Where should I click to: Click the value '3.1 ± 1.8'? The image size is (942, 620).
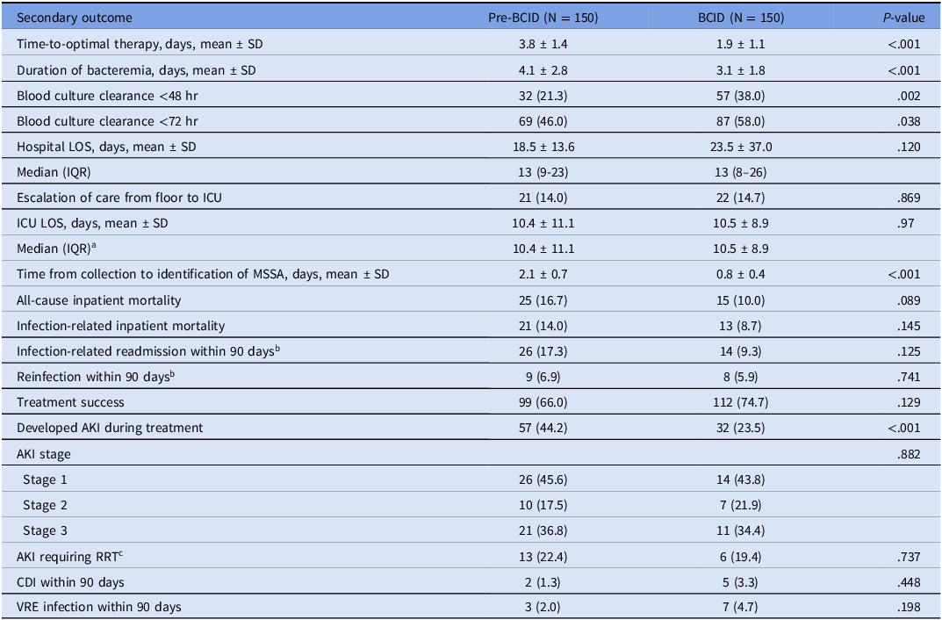point(741,70)
